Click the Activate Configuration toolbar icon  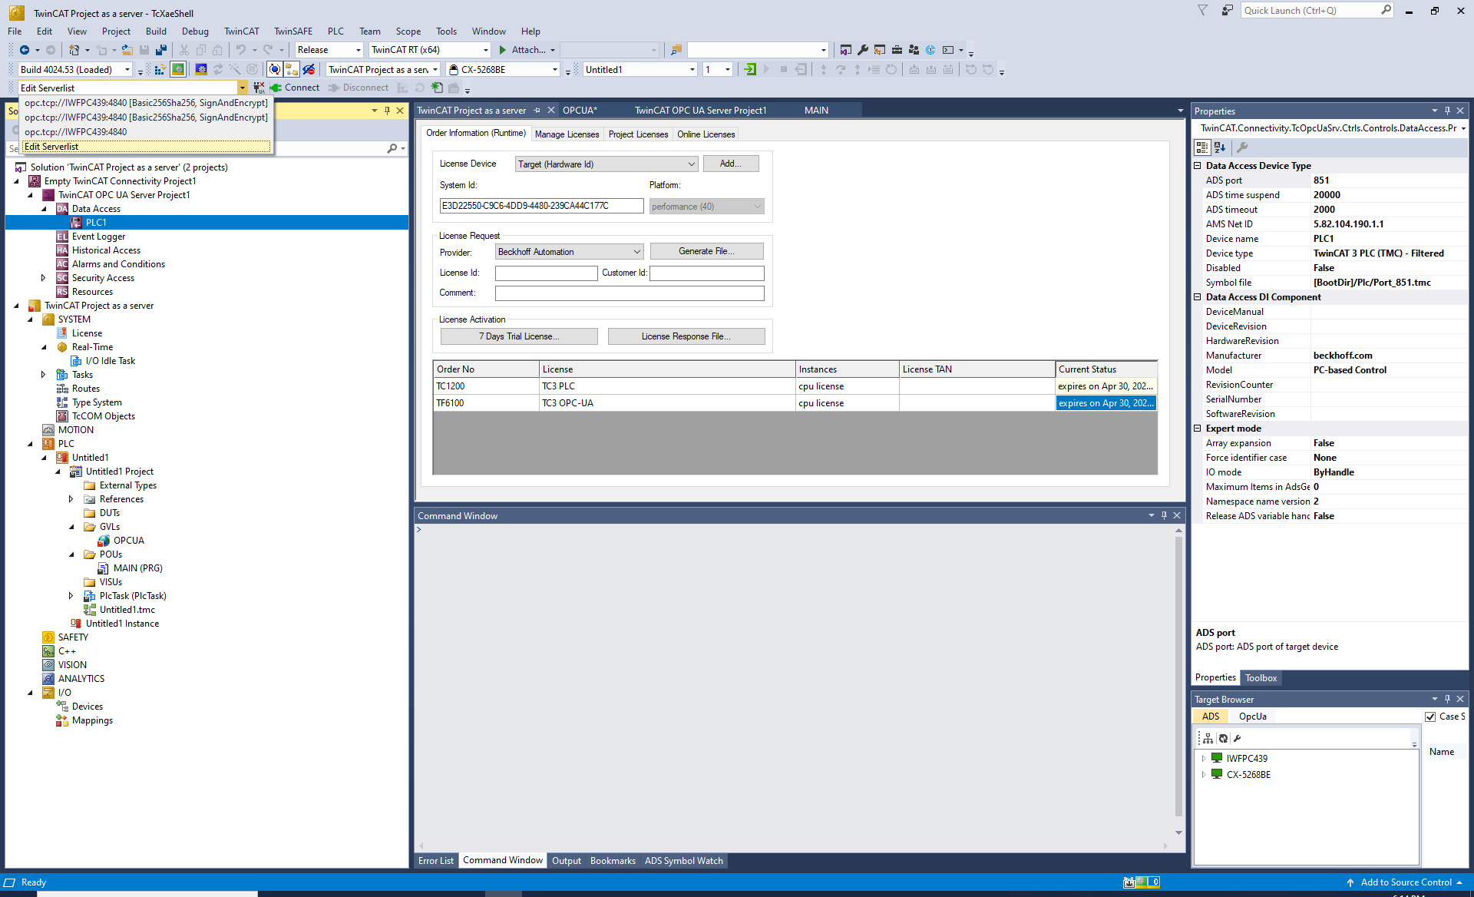pyautogui.click(x=160, y=70)
